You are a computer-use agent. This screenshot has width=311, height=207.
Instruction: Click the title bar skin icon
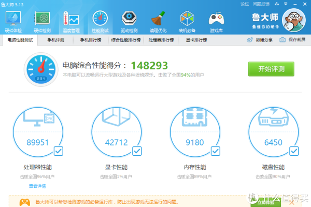coord(277,4)
